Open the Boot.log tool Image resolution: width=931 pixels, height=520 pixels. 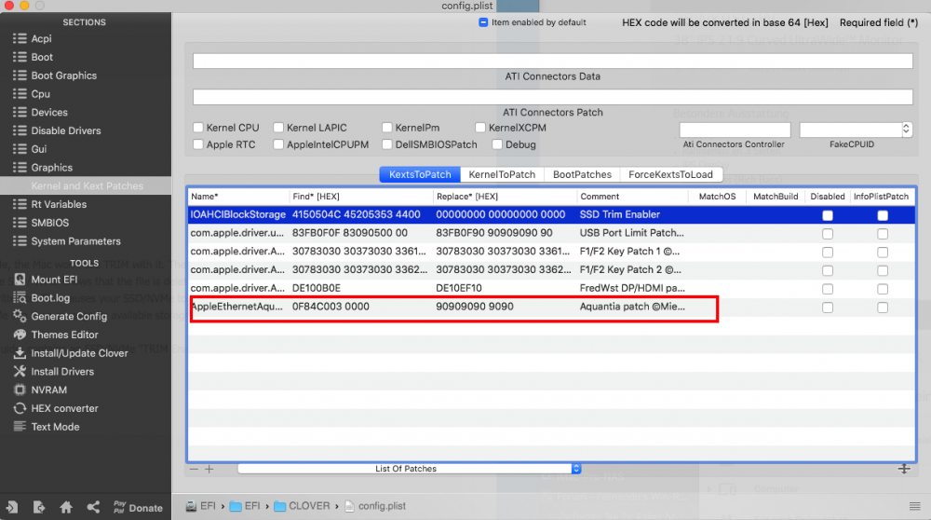click(50, 297)
